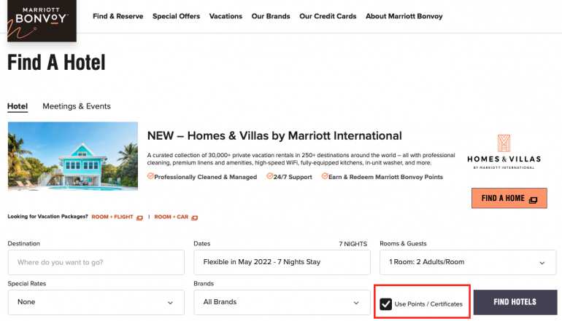Open the Brands dropdown

282,302
